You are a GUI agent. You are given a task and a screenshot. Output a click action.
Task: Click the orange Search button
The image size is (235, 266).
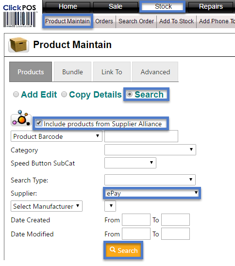[x=123, y=250]
